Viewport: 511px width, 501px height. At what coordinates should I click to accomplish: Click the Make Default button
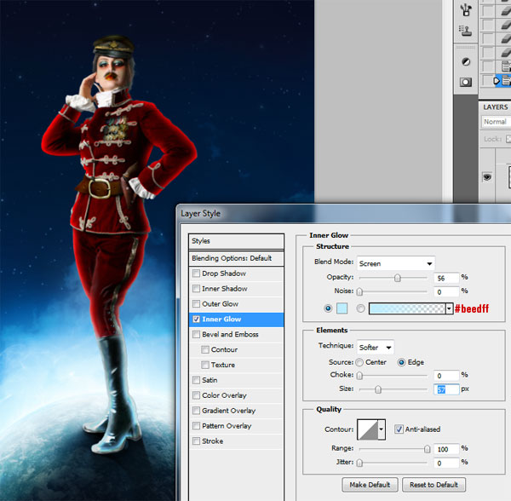tap(370, 485)
